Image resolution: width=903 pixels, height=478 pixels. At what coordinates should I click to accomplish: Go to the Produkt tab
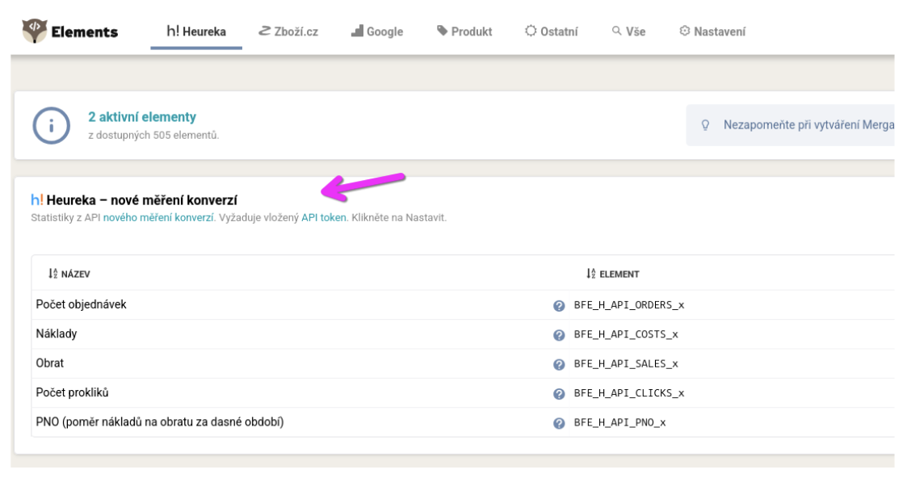[x=464, y=32]
